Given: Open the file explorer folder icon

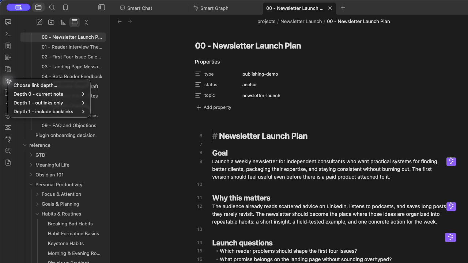Looking at the screenshot, I should pyautogui.click(x=38, y=7).
